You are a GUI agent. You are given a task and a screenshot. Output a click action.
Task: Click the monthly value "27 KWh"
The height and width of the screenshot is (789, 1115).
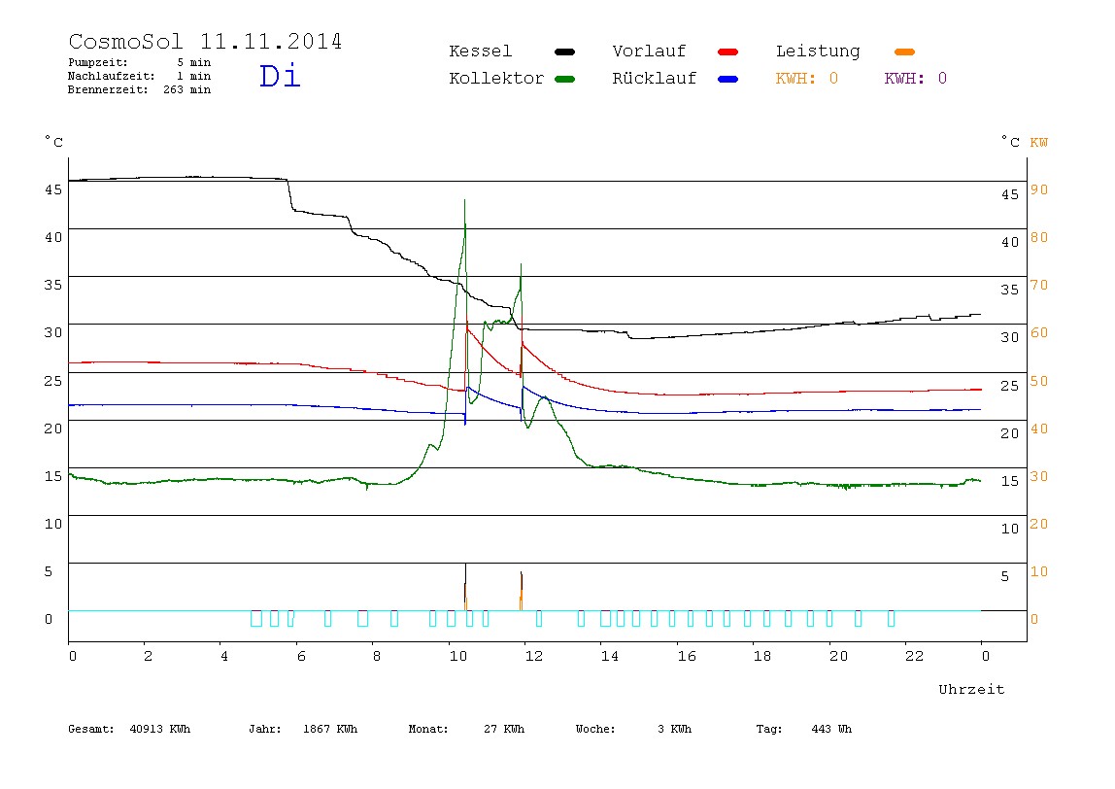point(503,729)
